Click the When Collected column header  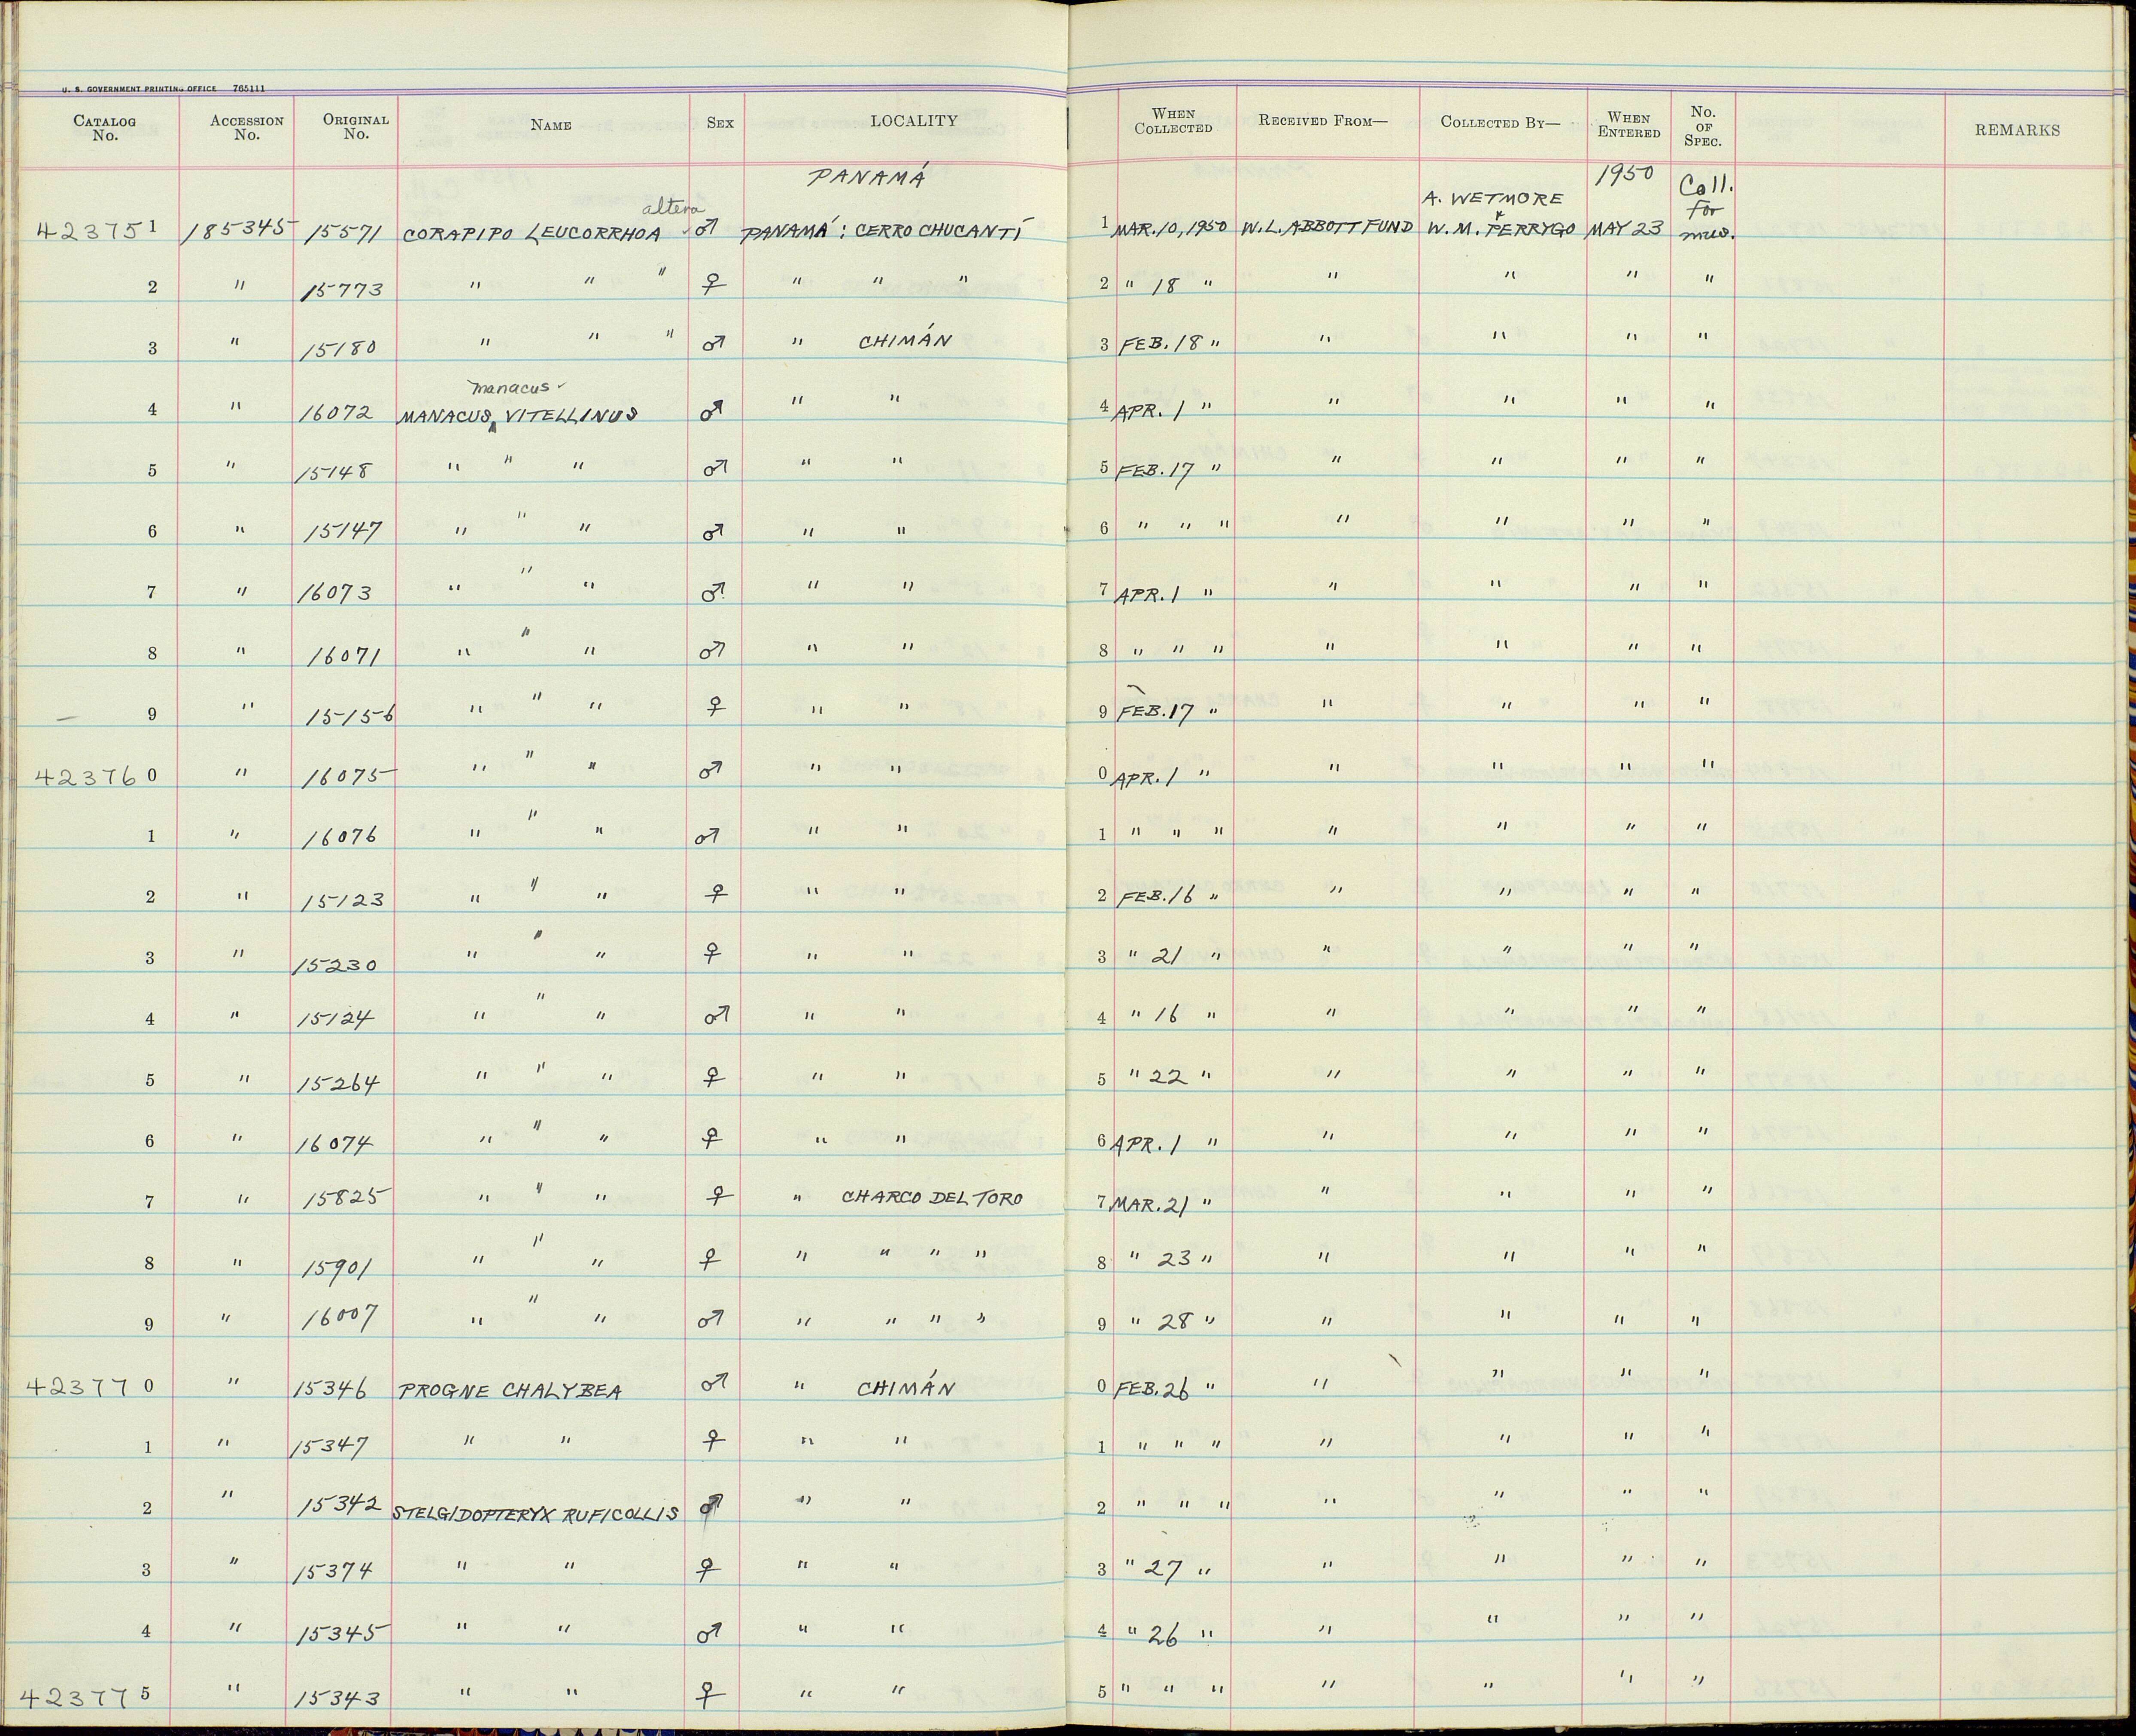click(x=1173, y=121)
